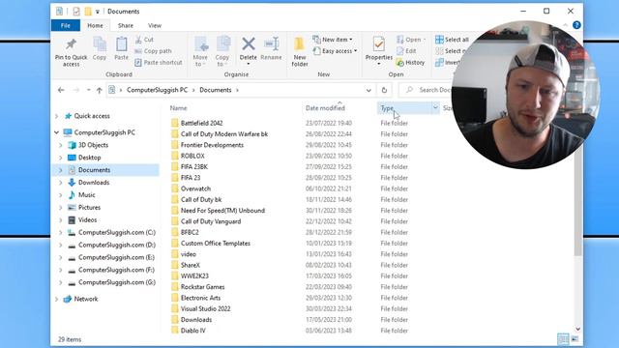This screenshot has width=619, height=348.
Task: Select the Visual Studio 2022 folder
Action: pos(206,309)
